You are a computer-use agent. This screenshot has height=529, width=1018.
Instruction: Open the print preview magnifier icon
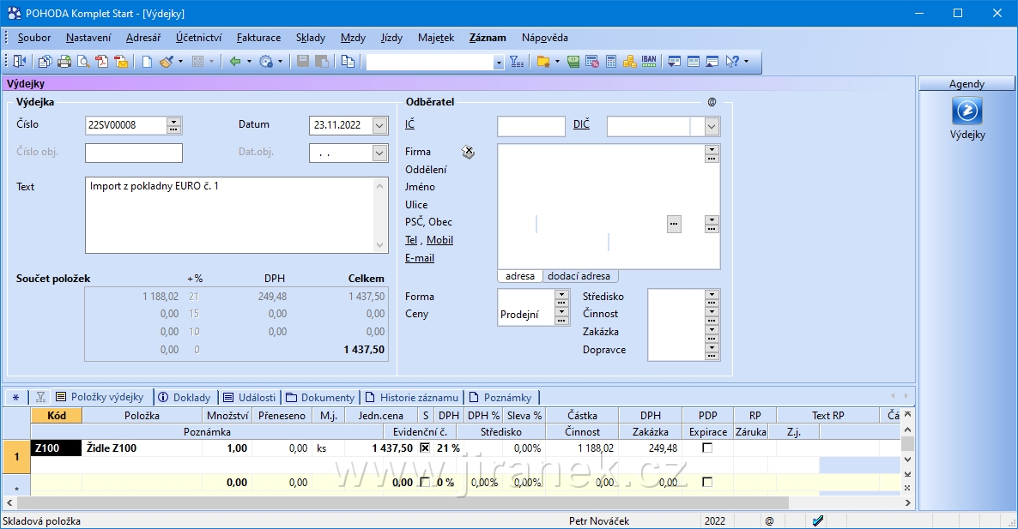pos(83,62)
